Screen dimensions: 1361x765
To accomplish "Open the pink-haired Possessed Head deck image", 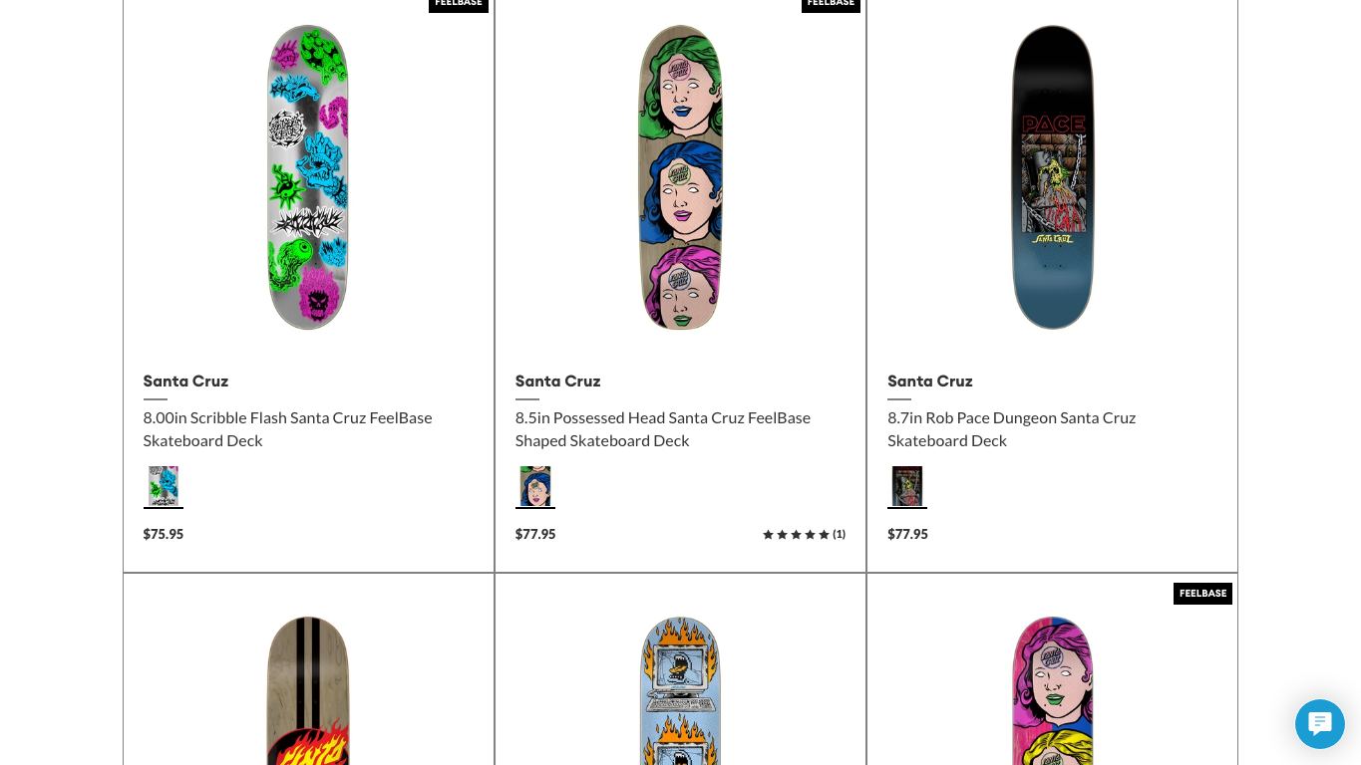I will 1053,690.
